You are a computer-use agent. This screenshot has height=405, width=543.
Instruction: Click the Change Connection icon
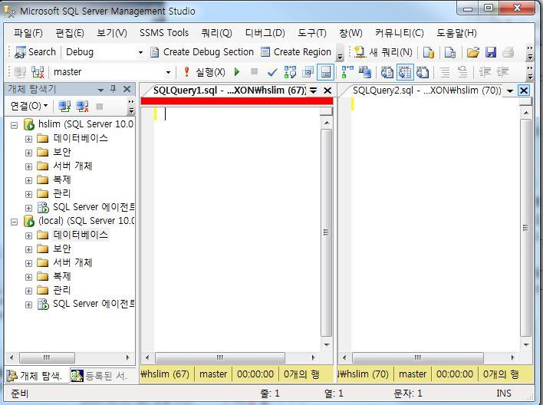(x=38, y=72)
